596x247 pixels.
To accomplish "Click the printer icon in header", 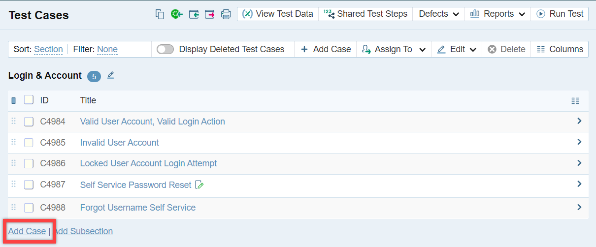I will pos(226,14).
